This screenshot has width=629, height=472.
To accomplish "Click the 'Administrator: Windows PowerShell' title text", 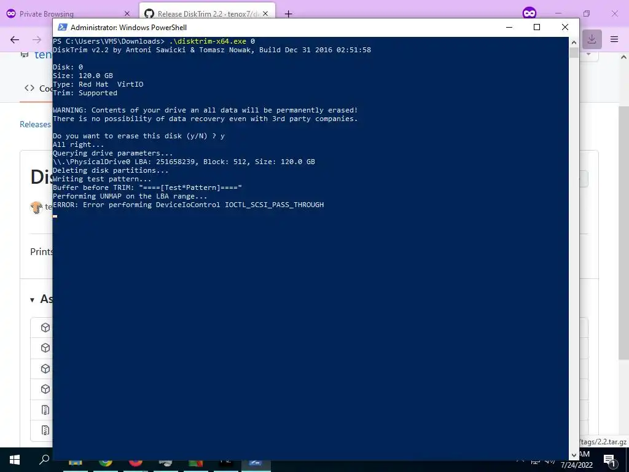I will coord(128,28).
